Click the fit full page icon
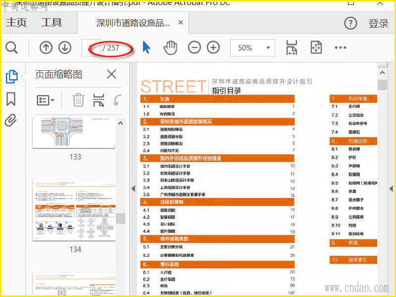 tap(316, 47)
